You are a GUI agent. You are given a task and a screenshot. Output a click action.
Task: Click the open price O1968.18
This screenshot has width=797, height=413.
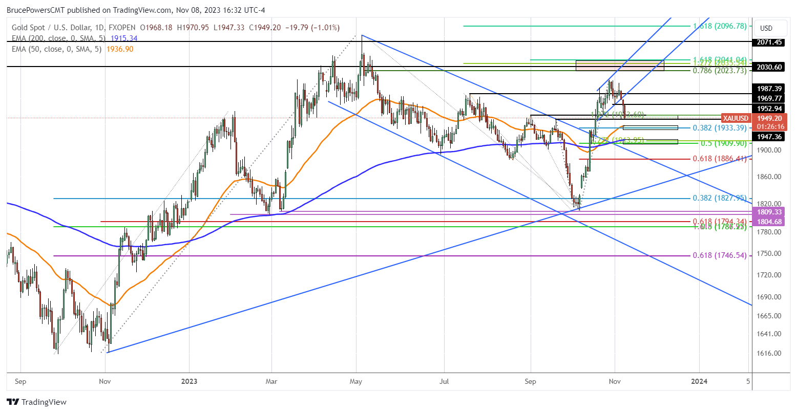pyautogui.click(x=157, y=28)
